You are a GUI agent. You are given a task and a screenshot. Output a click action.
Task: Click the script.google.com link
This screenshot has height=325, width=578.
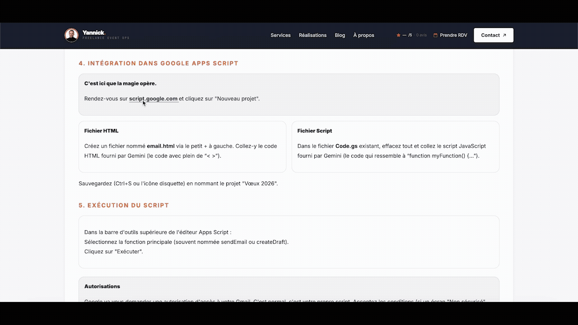(x=154, y=98)
